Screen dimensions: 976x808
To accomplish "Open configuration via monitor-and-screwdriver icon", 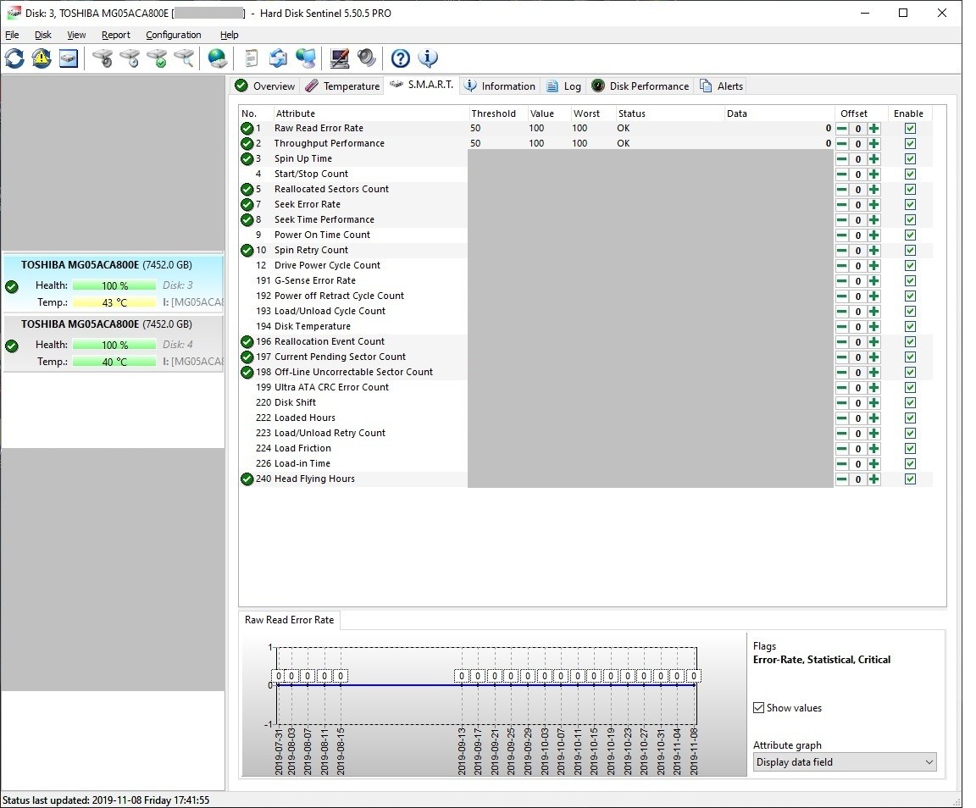I will pyautogui.click(x=339, y=58).
